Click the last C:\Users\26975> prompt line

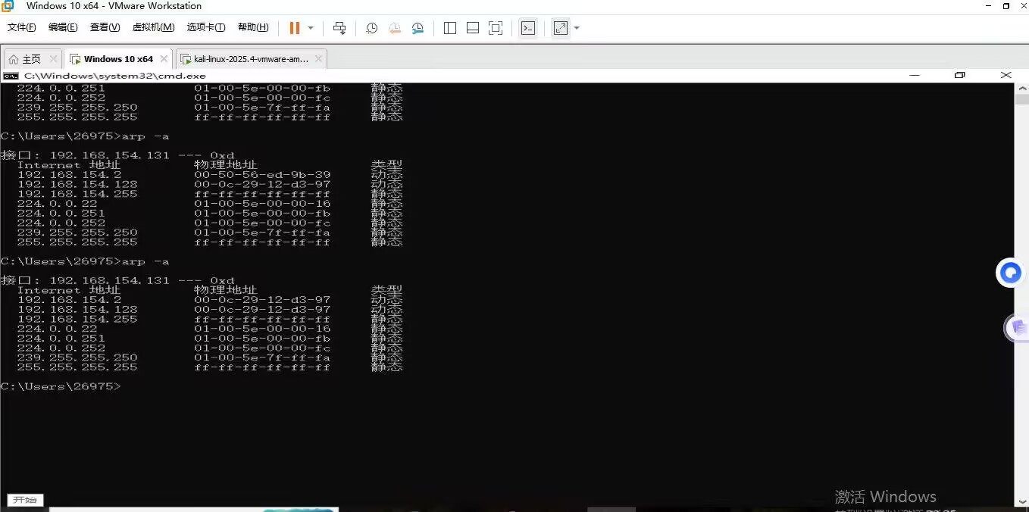(61, 386)
